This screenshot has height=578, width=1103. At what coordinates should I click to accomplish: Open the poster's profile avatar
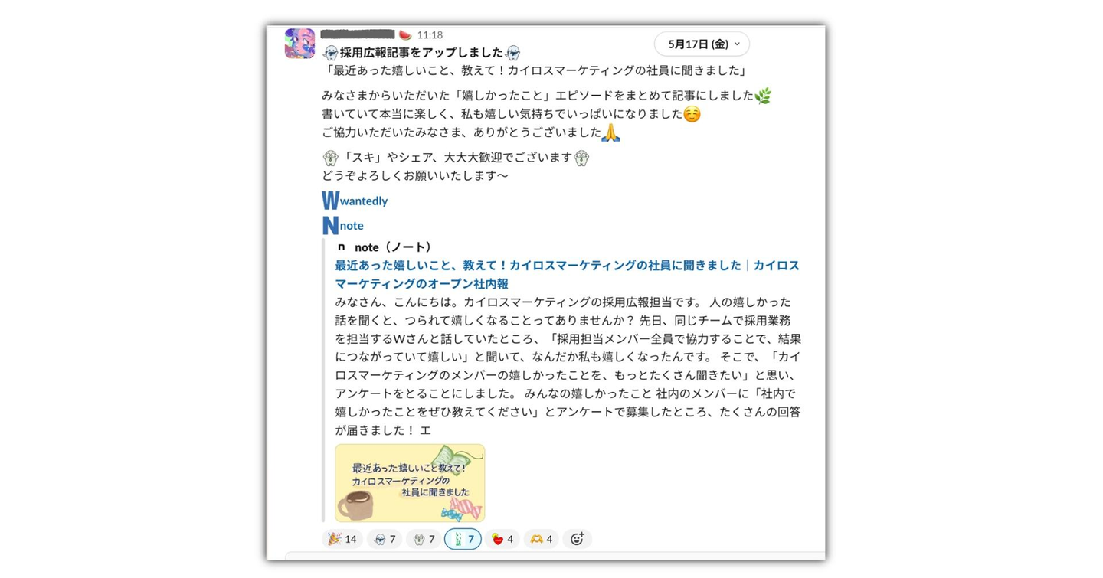coord(299,44)
